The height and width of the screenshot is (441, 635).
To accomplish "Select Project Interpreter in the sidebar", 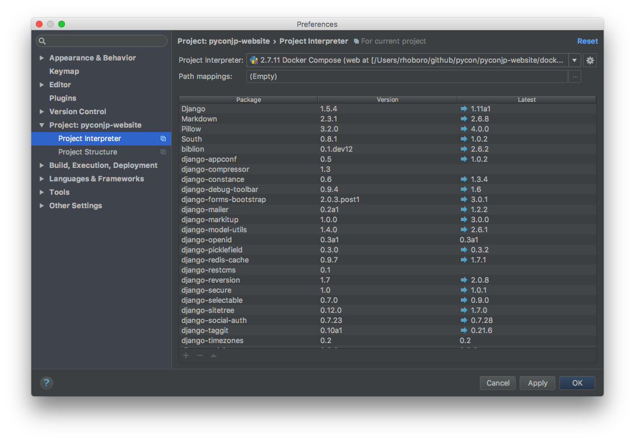I will 101,138.
